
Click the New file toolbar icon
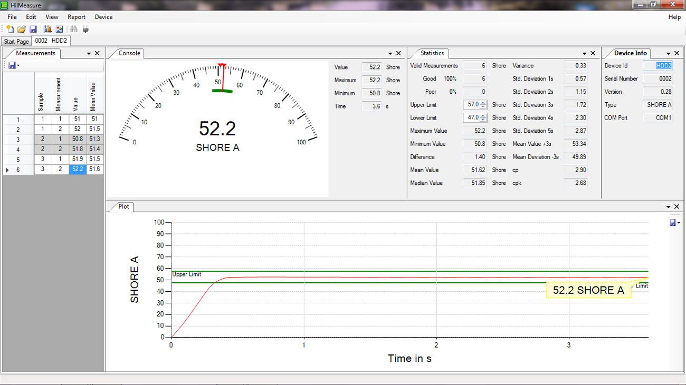click(10, 29)
